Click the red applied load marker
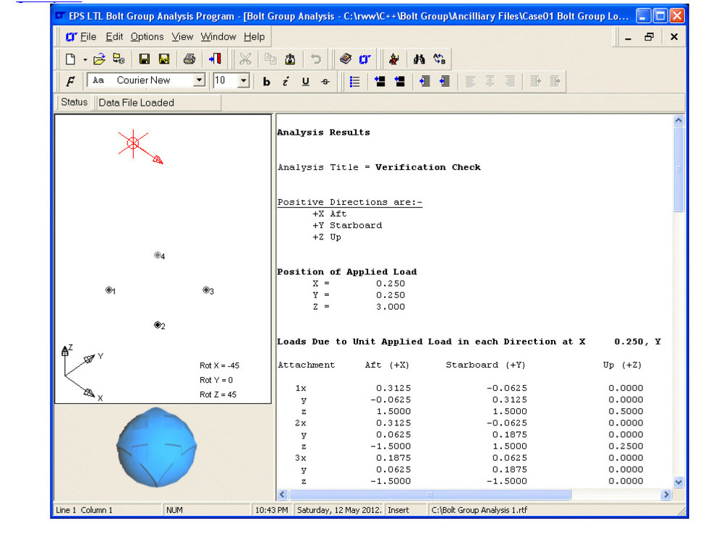 click(133, 143)
